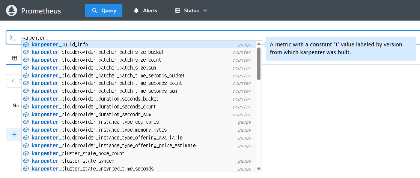Select karpenter_cluster_state_node_count suggestion
The height and width of the screenshot is (178, 420).
click(78, 153)
